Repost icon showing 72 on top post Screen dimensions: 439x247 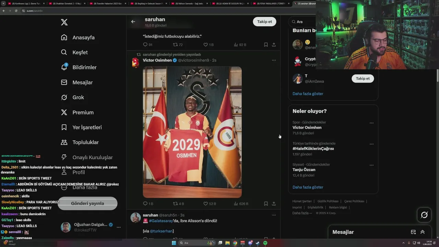point(175,45)
